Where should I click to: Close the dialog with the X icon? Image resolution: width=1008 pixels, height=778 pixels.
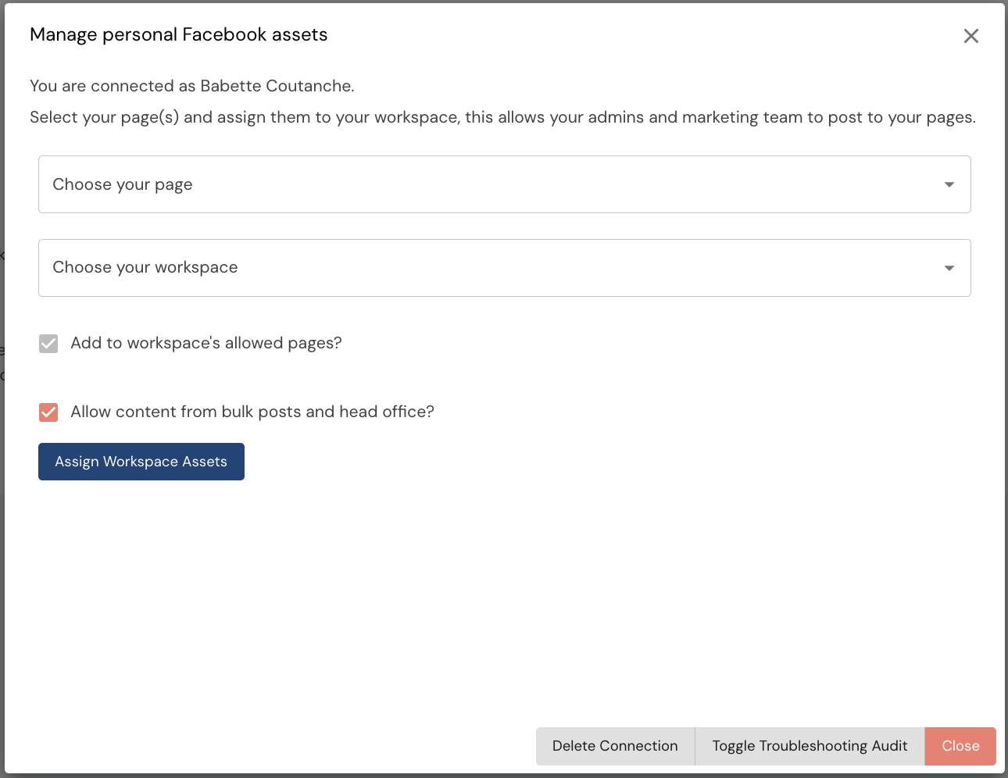(x=970, y=36)
